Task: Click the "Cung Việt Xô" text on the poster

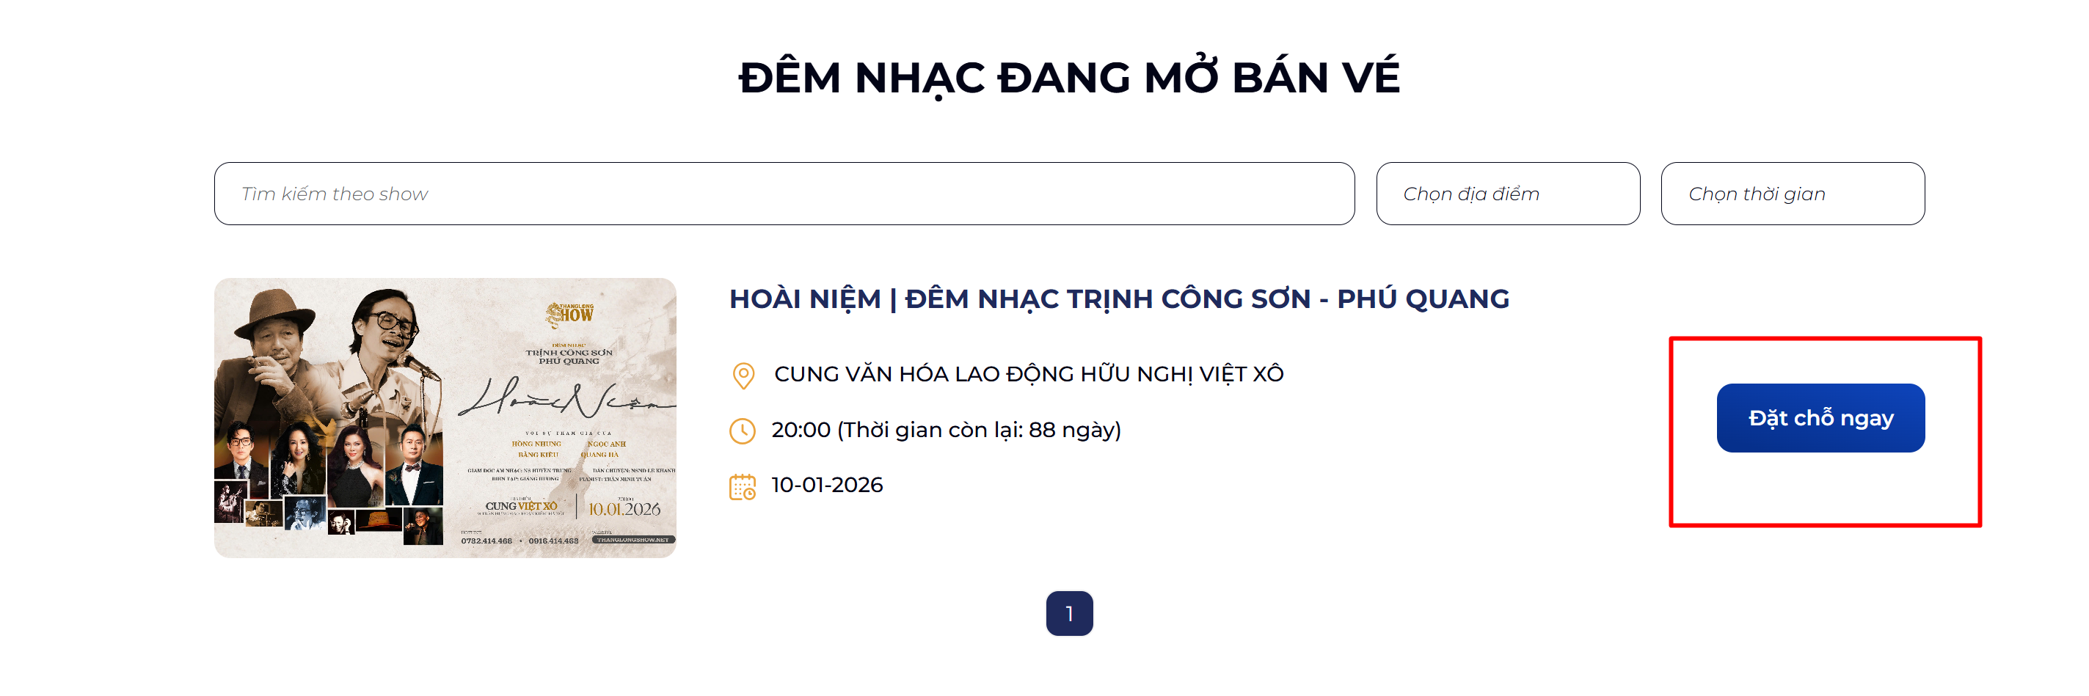Action: 522,505
